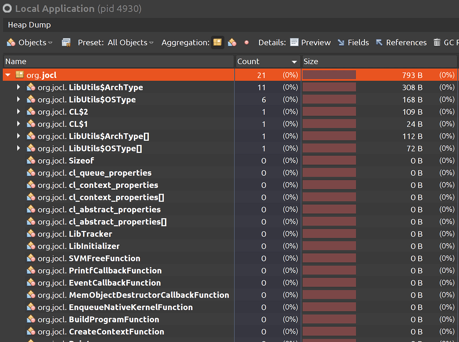Switch aggregation to instances view
Image resolution: width=459 pixels, height=342 pixels.
[246, 42]
